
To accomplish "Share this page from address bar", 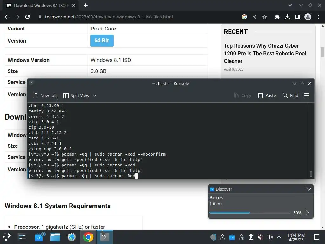I will (255, 17).
